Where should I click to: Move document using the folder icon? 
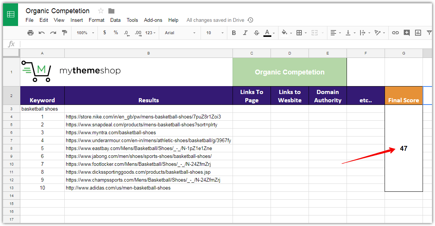[111, 11]
